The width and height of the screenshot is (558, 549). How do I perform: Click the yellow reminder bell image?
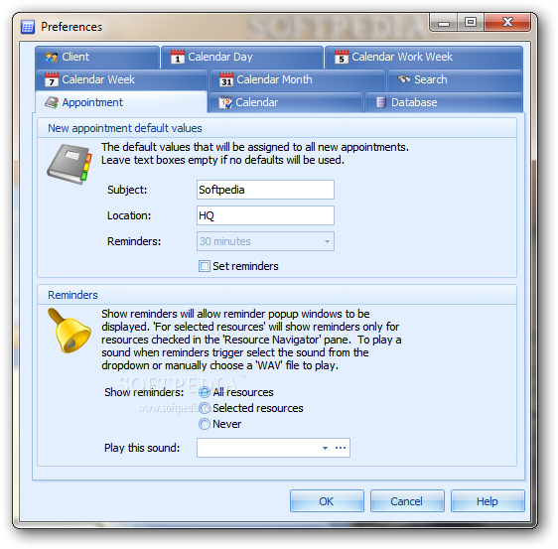click(70, 331)
